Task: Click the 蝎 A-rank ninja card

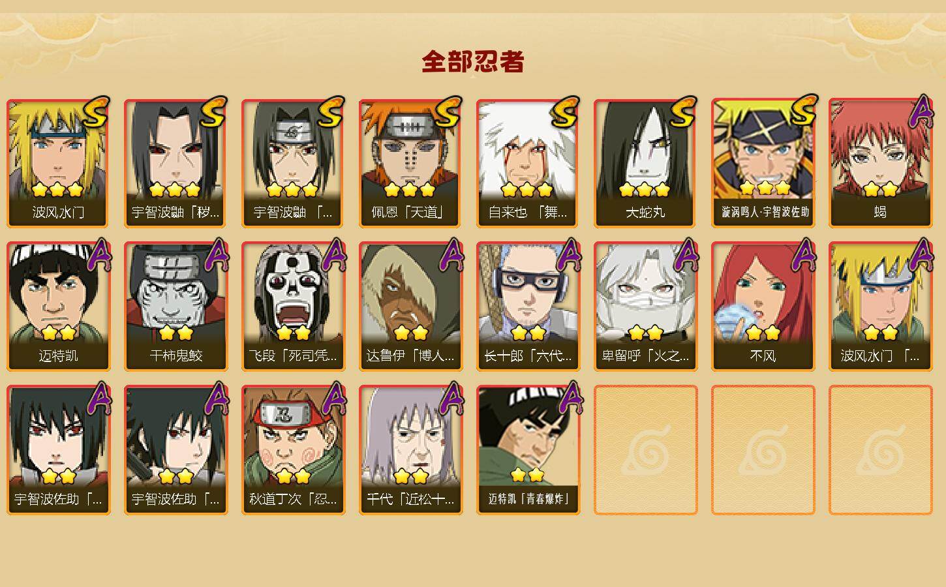Action: click(881, 163)
